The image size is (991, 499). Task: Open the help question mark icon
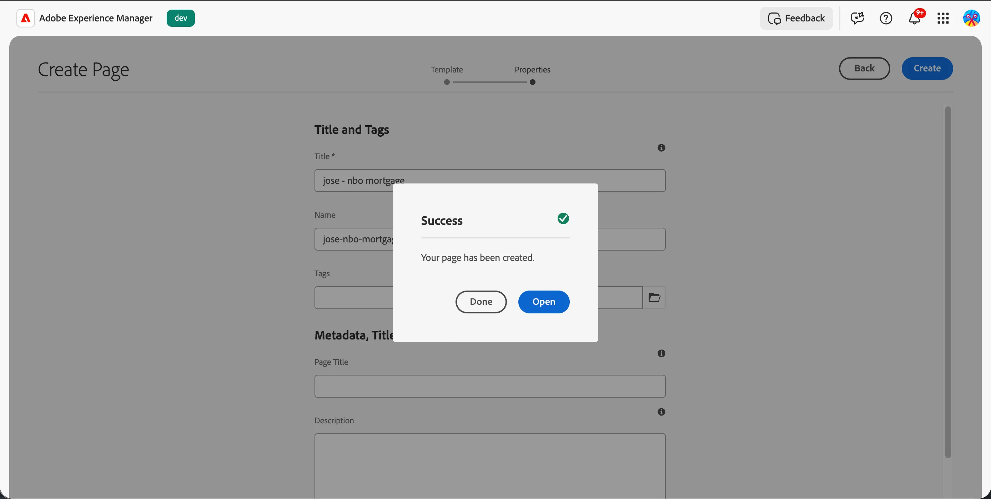pyautogui.click(x=886, y=18)
